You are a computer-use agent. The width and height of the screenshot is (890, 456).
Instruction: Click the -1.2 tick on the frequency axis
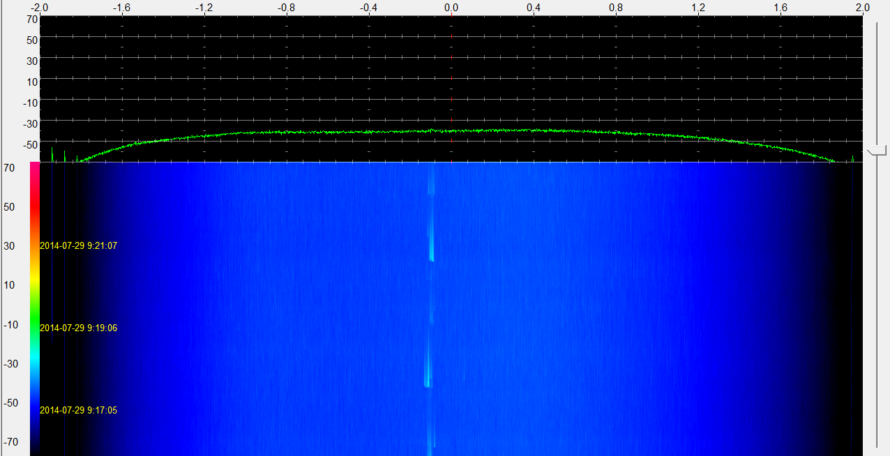point(204,8)
